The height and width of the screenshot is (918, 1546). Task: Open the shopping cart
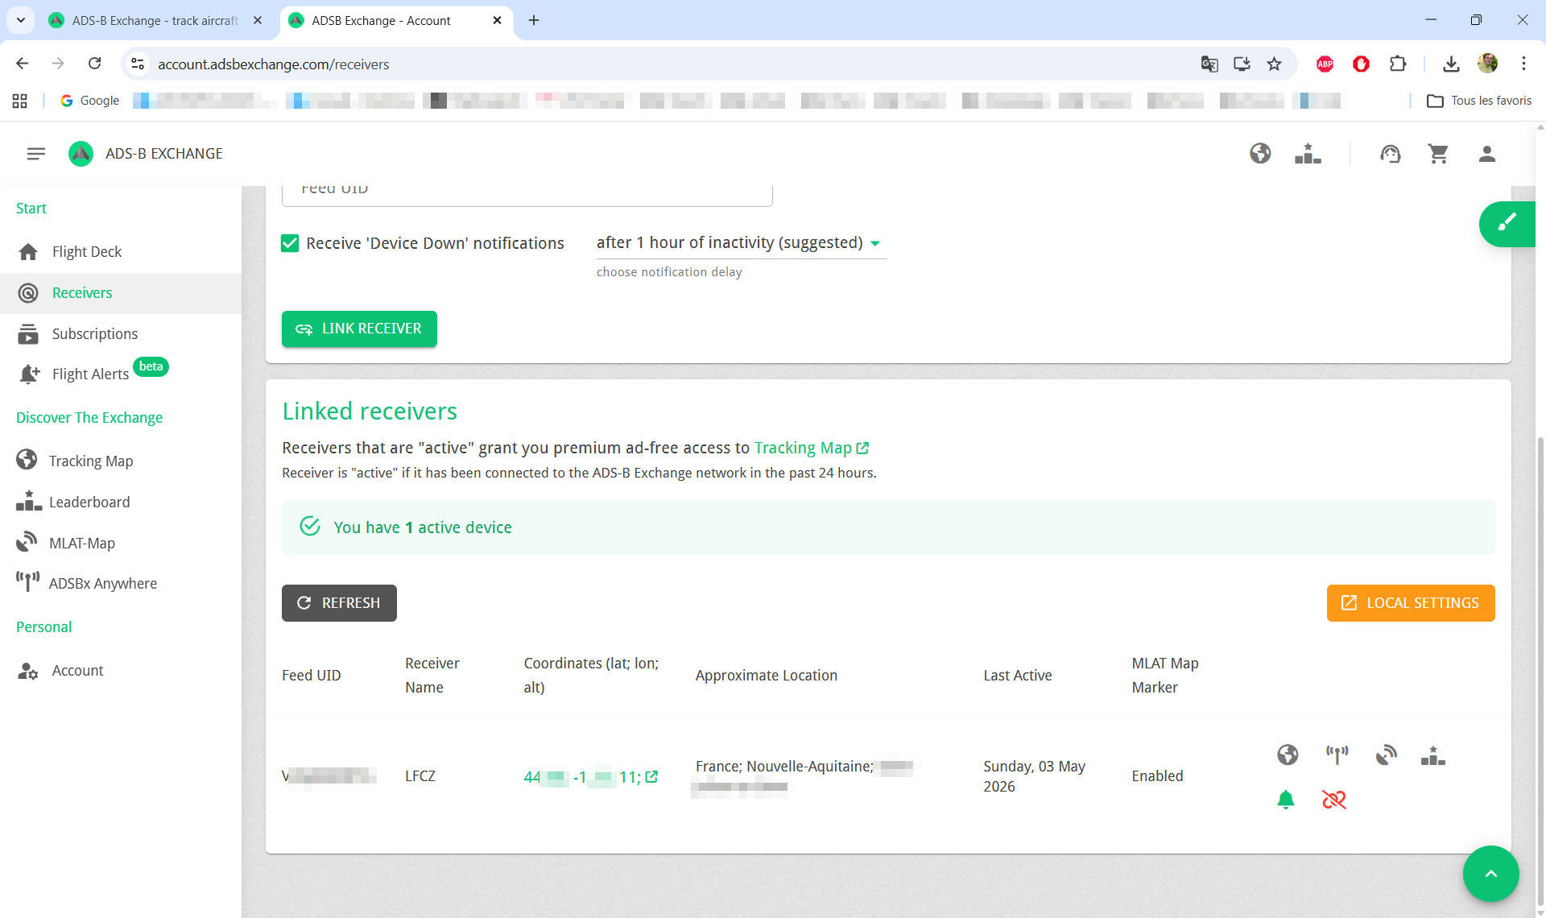(1438, 153)
